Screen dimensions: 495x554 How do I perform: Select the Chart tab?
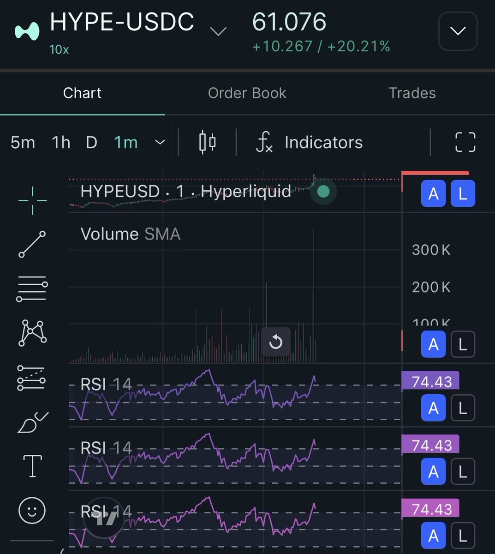82,93
